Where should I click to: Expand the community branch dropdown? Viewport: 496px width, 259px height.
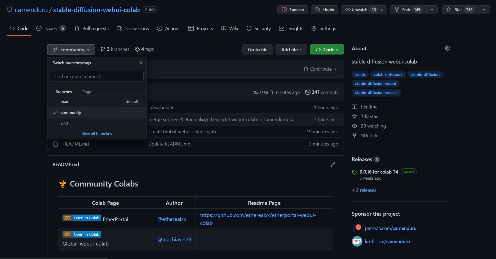point(71,49)
